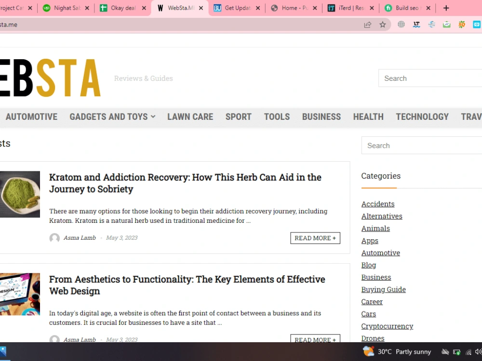
Task: Close the Build seo tab
Action: 428,8
